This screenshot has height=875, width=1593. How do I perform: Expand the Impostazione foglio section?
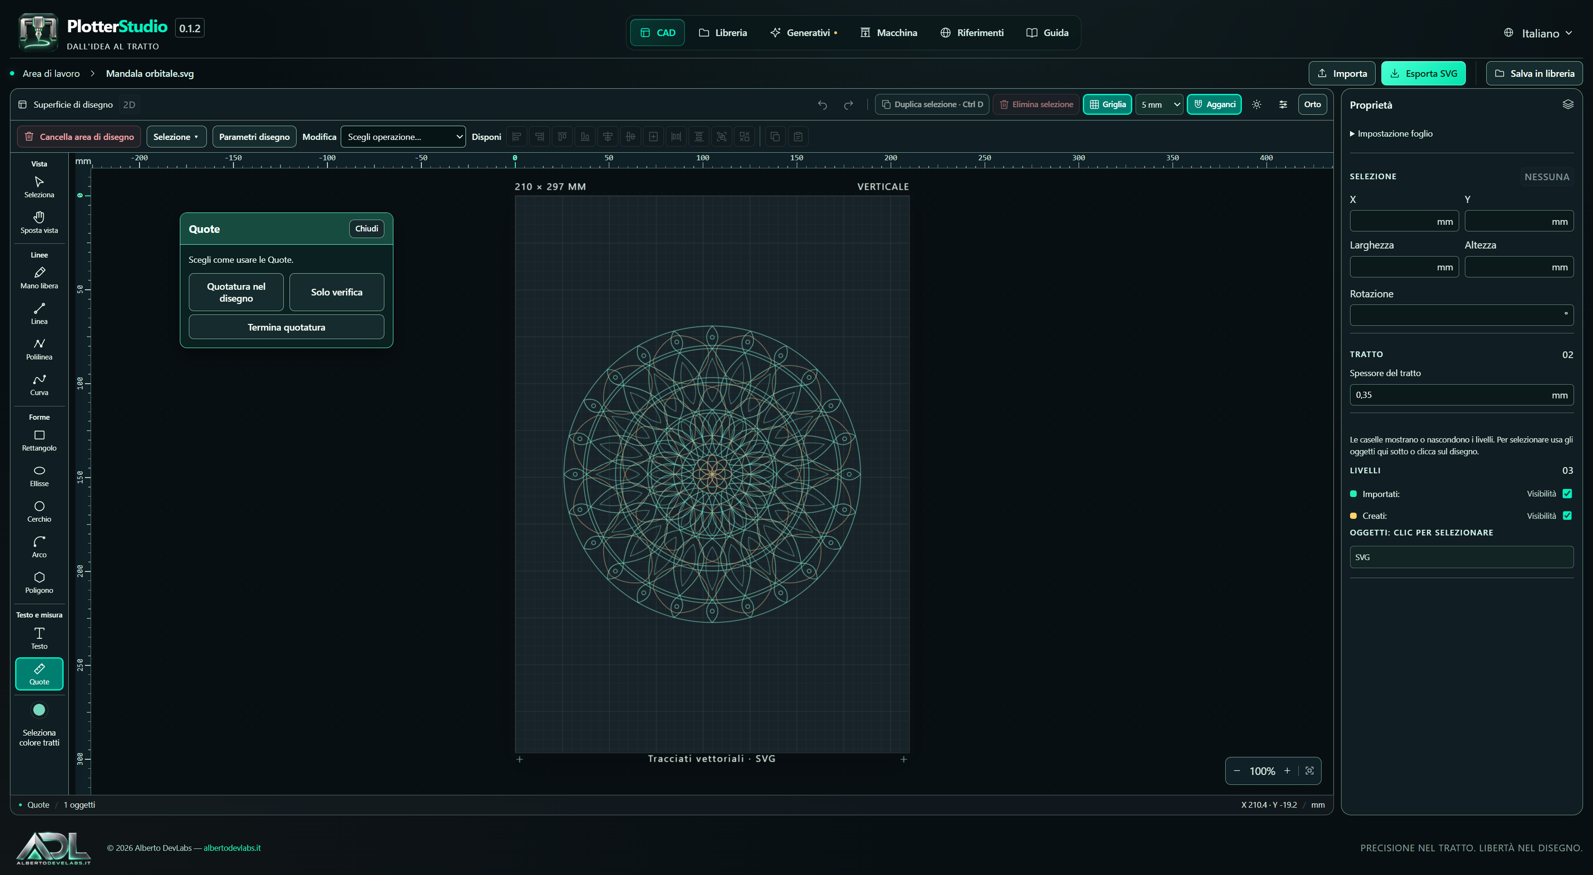pos(1391,133)
